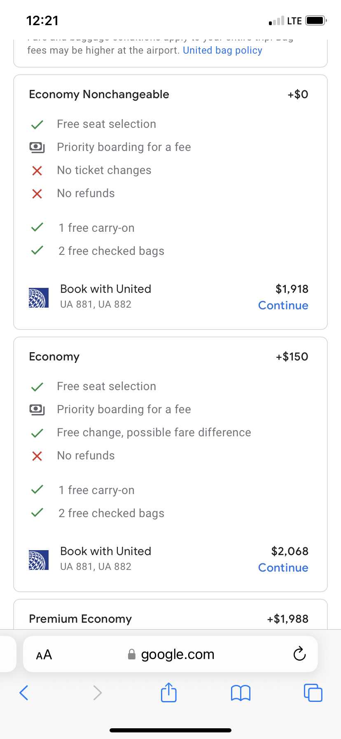Tap the home indicator bar at bottom
Image resolution: width=341 pixels, height=739 pixels.
click(170, 730)
